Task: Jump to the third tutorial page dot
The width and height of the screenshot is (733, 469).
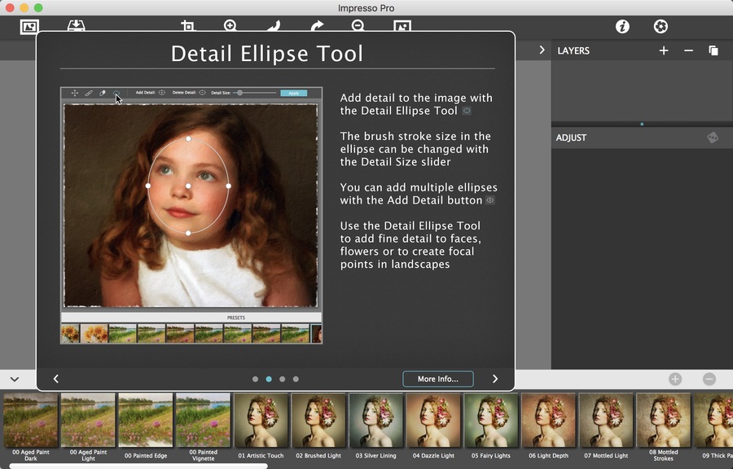Action: (x=283, y=379)
